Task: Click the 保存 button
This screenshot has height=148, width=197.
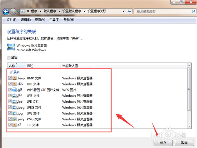Action: pyautogui.click(x=163, y=143)
